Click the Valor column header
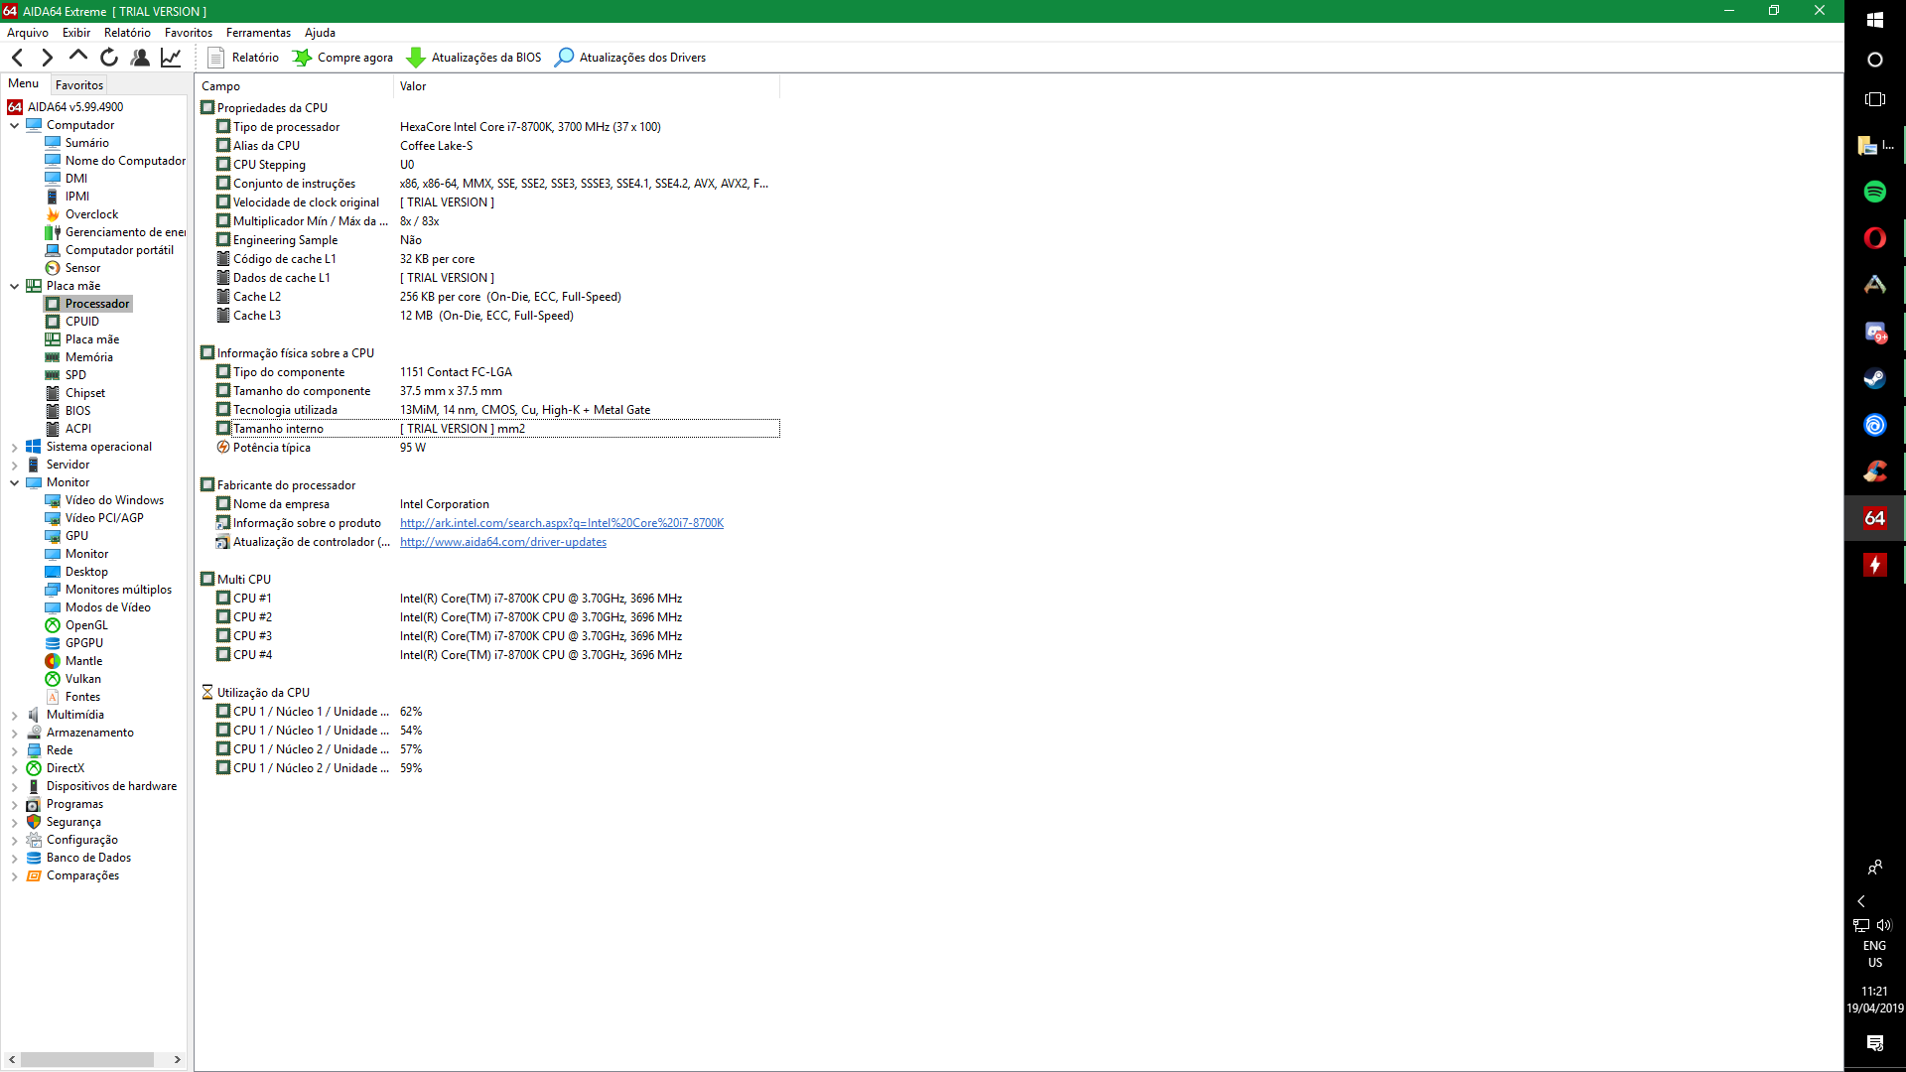This screenshot has height=1072, width=1906. 587,86
